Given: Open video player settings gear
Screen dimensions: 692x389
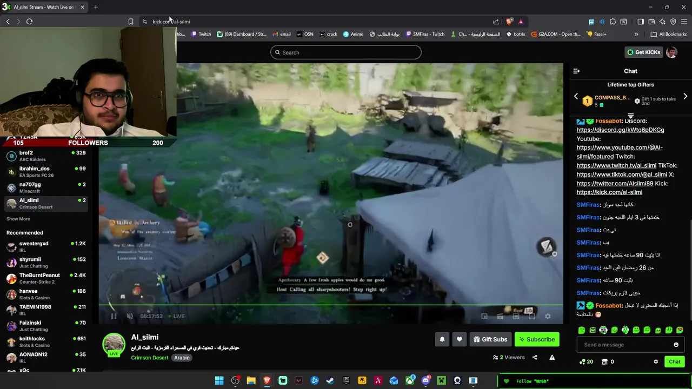Looking at the screenshot, I should pyautogui.click(x=548, y=316).
